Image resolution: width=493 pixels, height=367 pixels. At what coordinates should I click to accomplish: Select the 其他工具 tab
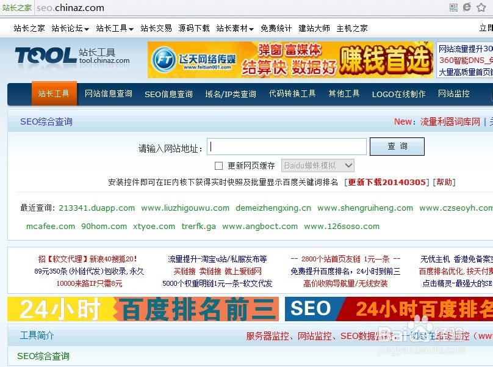tap(344, 93)
